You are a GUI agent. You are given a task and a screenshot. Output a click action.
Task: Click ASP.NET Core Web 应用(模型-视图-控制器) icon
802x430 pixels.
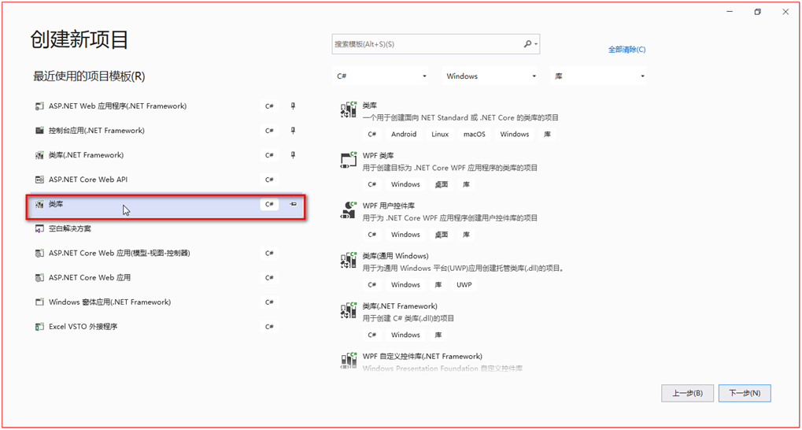39,253
